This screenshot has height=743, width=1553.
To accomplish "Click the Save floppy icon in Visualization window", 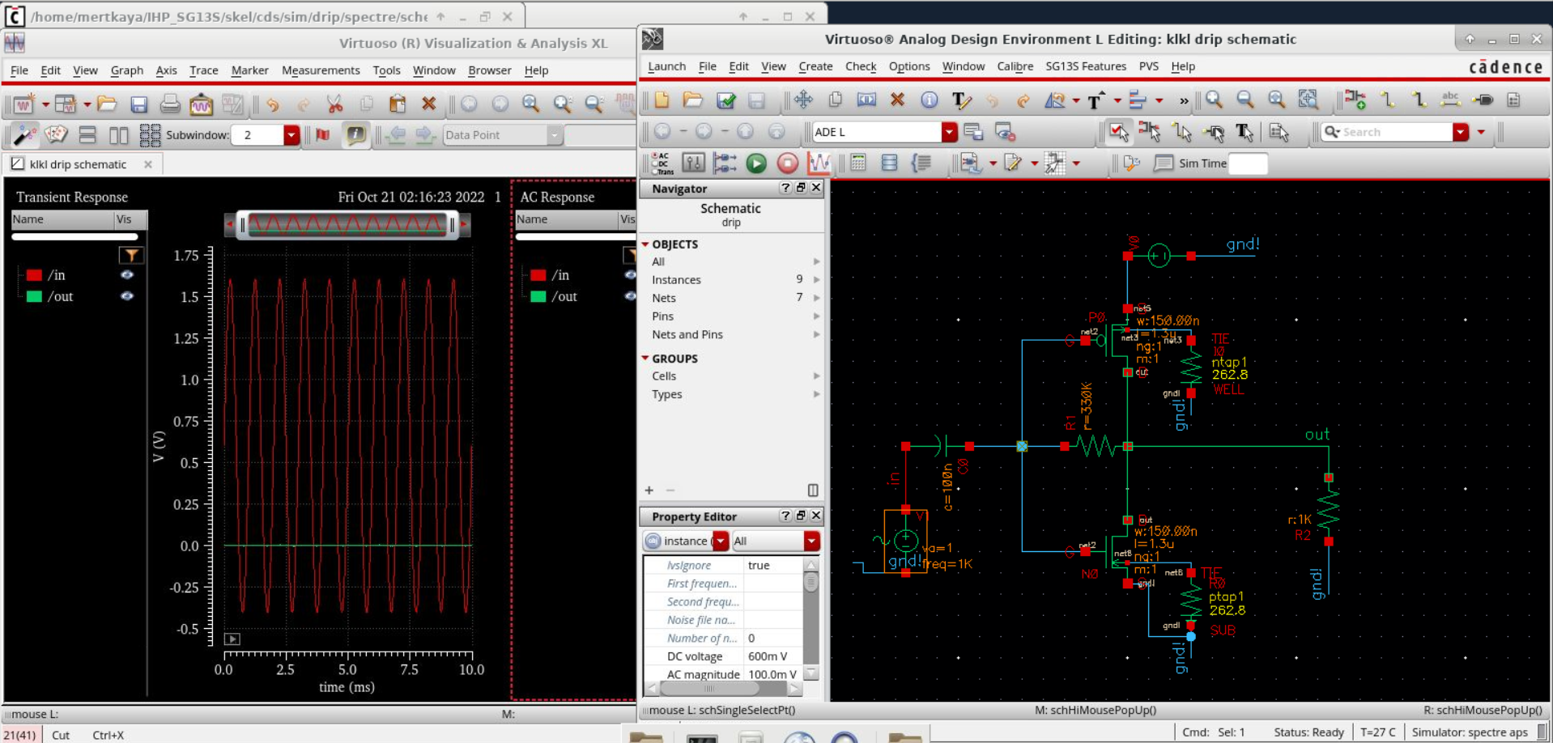I will click(x=138, y=104).
